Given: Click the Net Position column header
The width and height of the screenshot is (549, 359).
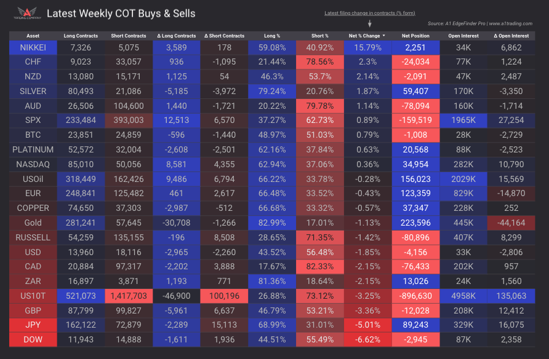Looking at the screenshot, I should 416,36.
